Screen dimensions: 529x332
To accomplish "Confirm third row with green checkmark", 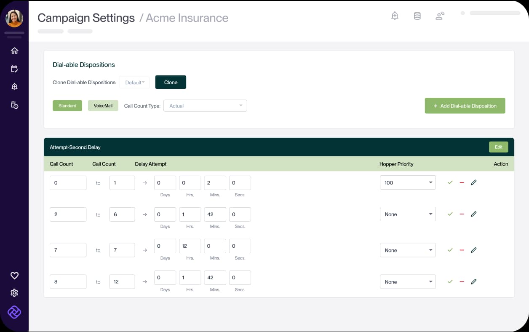I will point(450,250).
